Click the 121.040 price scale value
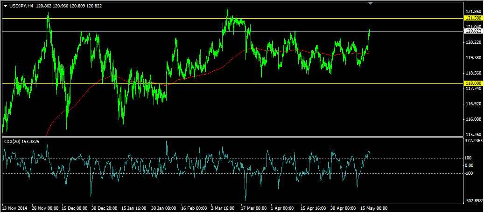This screenshot has width=484, height=213. point(474,27)
